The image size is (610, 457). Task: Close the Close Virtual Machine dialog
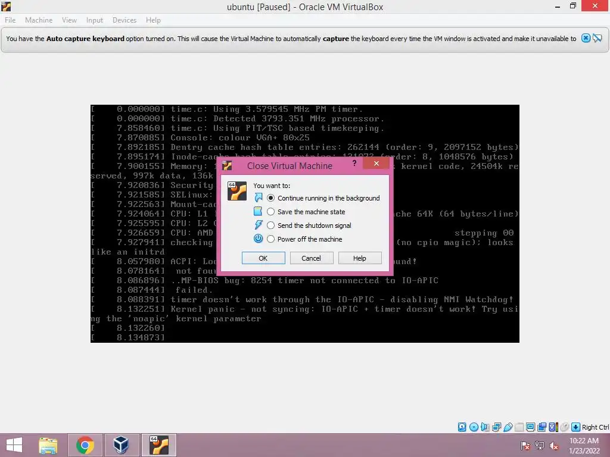click(x=376, y=163)
